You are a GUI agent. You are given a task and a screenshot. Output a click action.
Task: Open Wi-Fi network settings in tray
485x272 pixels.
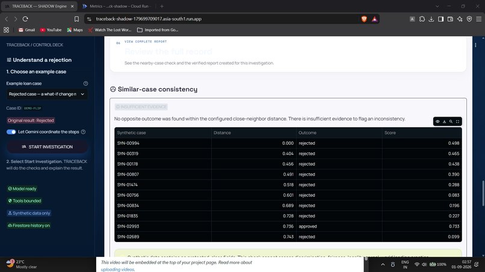(417, 264)
